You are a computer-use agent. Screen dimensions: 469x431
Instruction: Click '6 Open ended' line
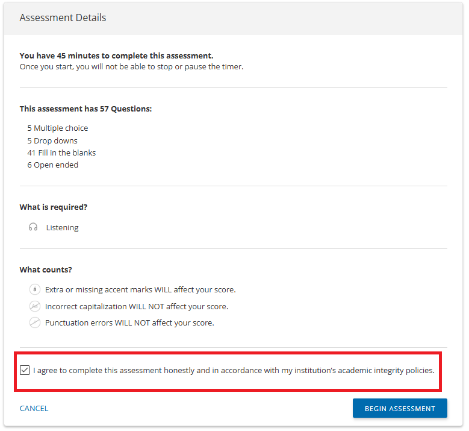click(x=52, y=165)
